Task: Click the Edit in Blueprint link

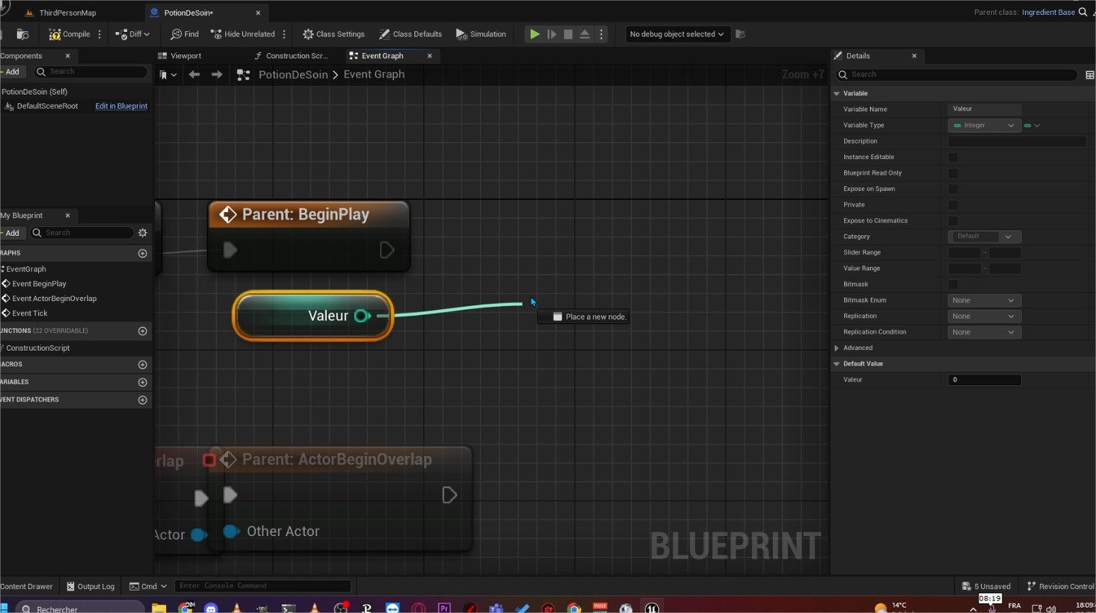Action: tap(121, 106)
